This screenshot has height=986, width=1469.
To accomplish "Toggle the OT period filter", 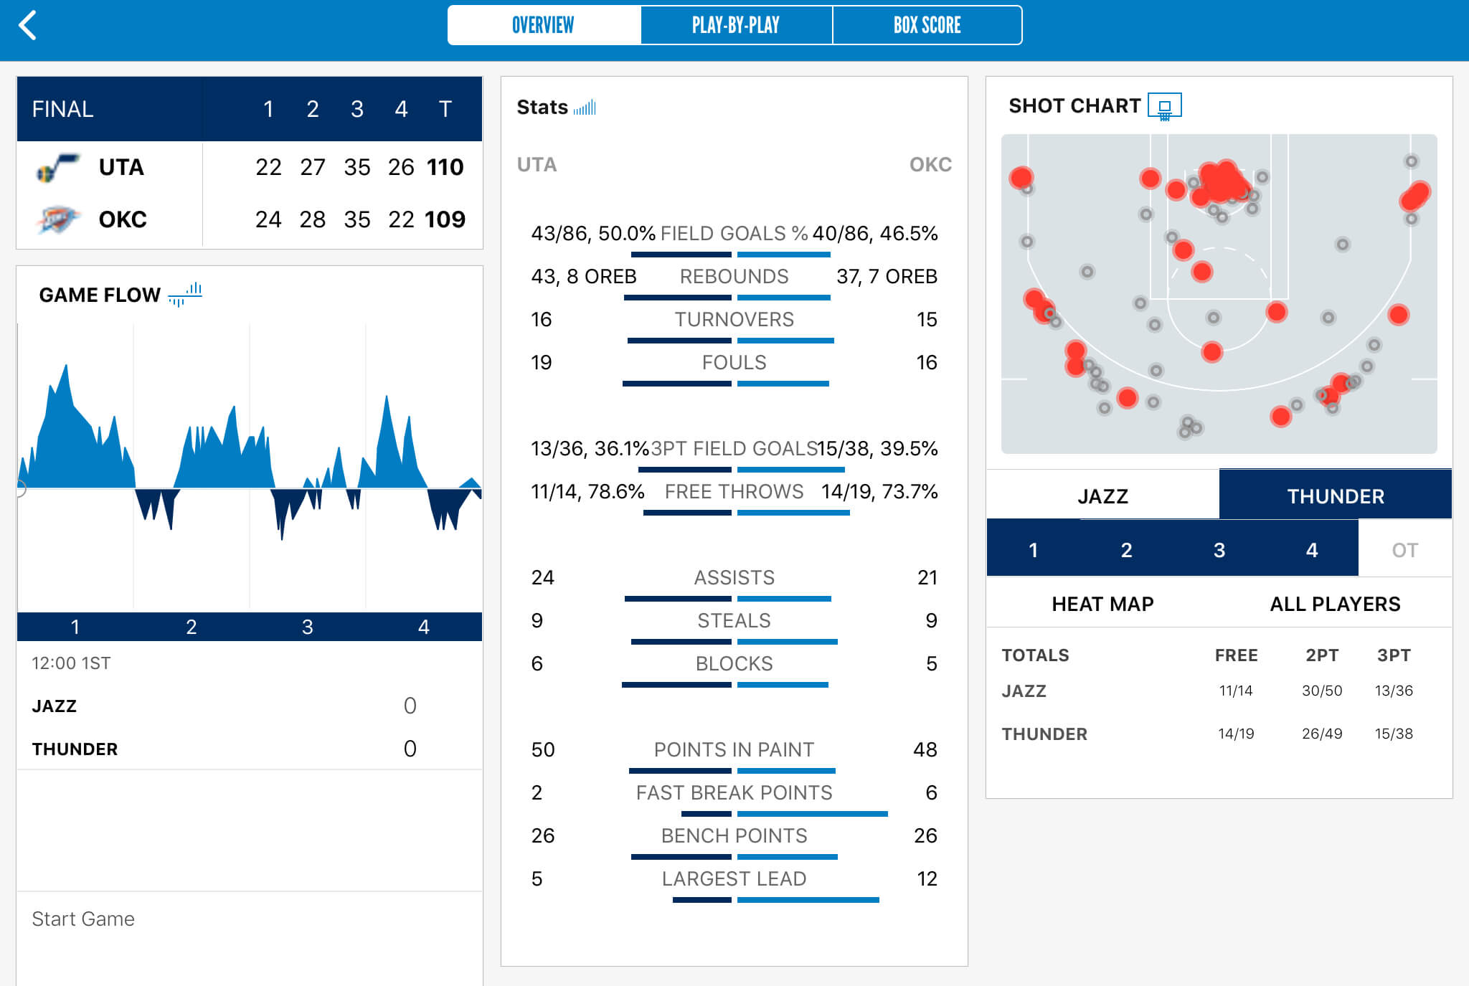I will 1404,550.
